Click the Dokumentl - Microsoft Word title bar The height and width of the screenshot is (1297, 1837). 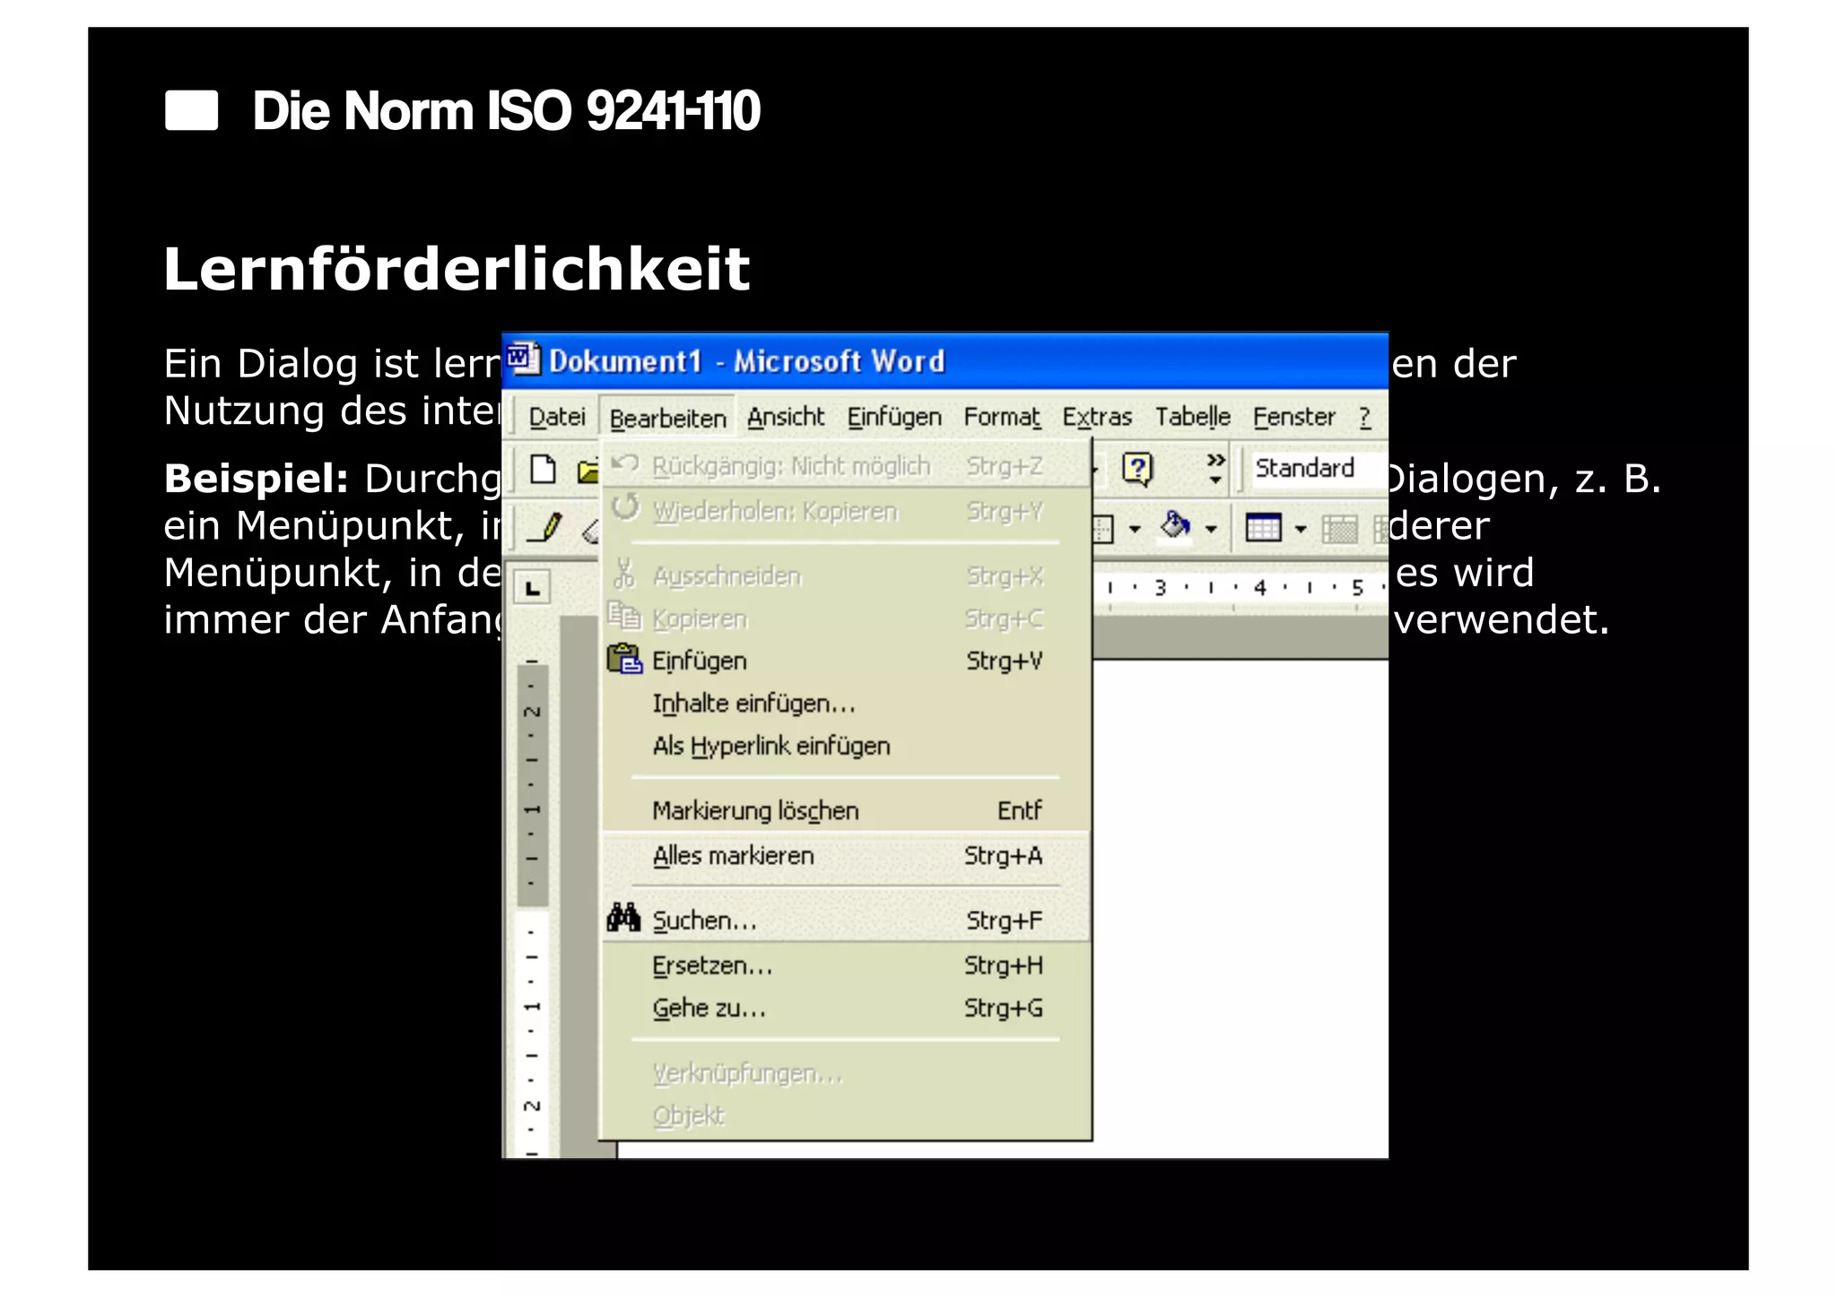point(945,360)
